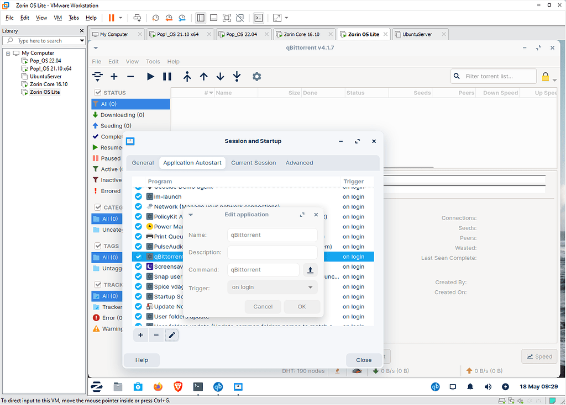Open Software store from Zorin taskbar
The image size is (566, 405).
pyautogui.click(x=138, y=387)
